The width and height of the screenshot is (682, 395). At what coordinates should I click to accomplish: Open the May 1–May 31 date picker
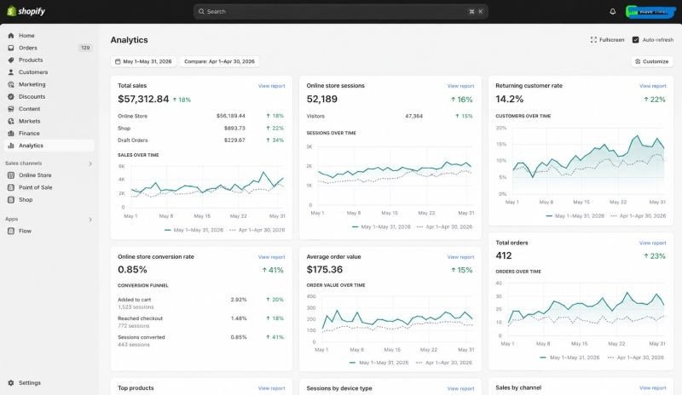point(143,61)
